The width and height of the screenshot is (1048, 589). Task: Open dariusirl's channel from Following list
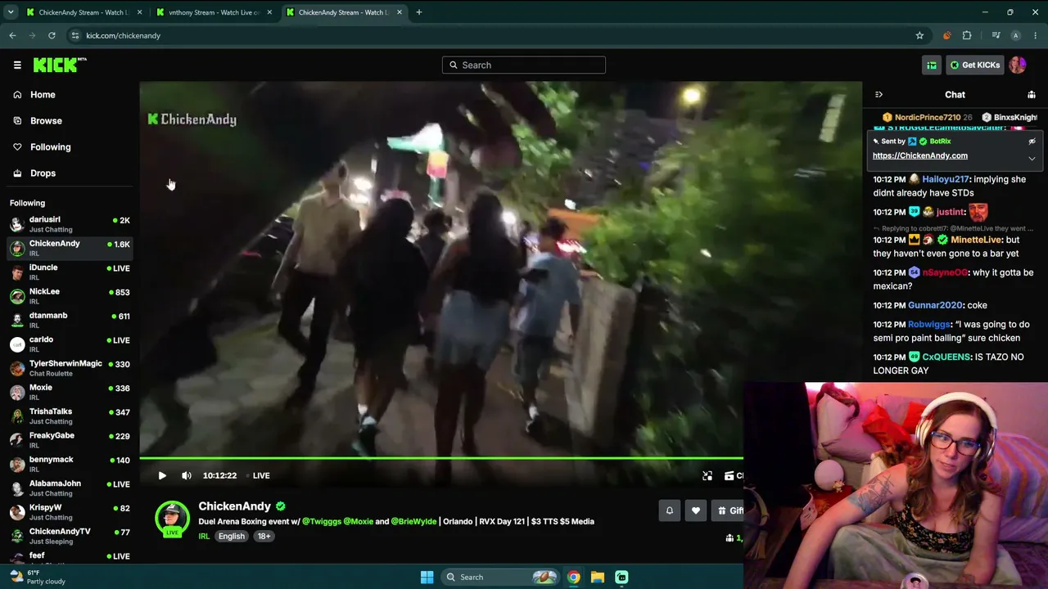pyautogui.click(x=70, y=223)
